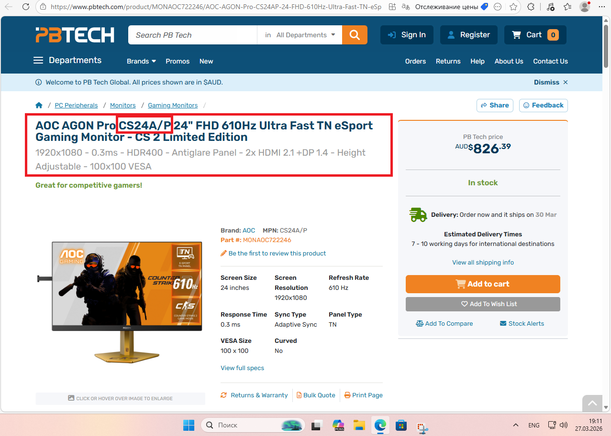This screenshot has width=611, height=436.
Task: Click into the Search PB Tech field
Action: click(192, 35)
